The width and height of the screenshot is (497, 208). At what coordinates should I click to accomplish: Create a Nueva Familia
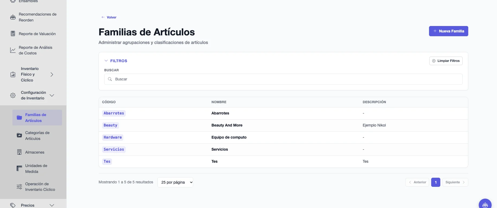(448, 31)
